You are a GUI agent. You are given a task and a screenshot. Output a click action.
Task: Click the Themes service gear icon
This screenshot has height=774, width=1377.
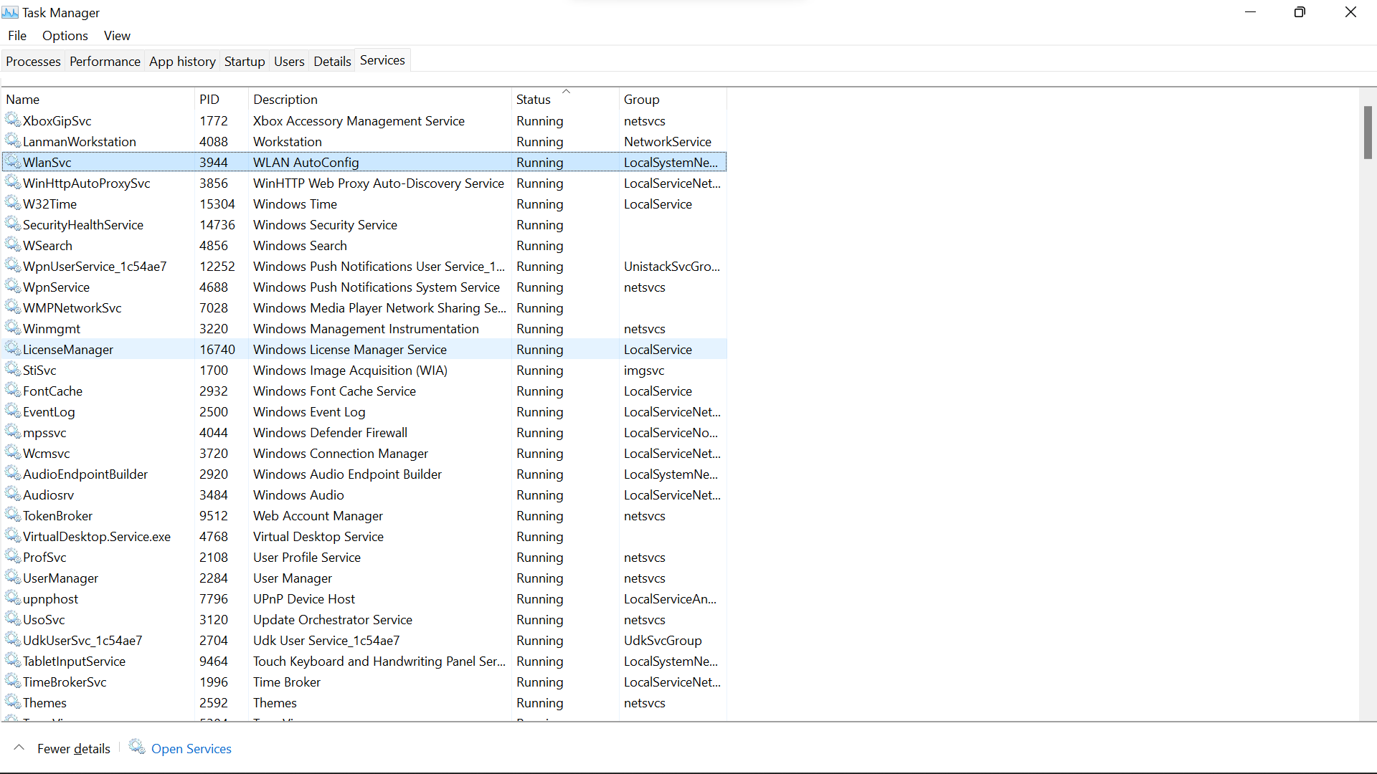click(x=13, y=702)
